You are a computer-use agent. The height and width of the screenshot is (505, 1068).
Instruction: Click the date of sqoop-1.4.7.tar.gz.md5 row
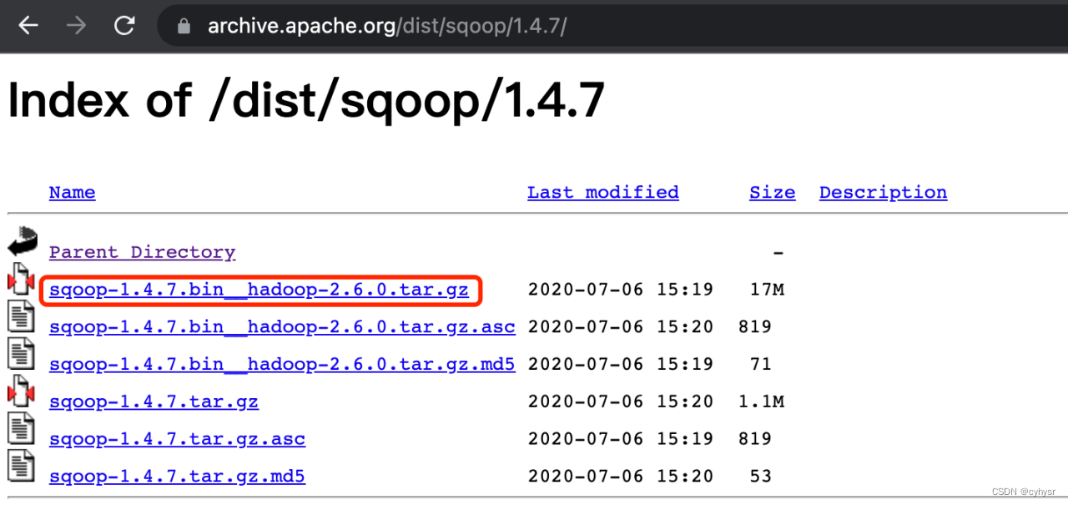[x=621, y=477]
